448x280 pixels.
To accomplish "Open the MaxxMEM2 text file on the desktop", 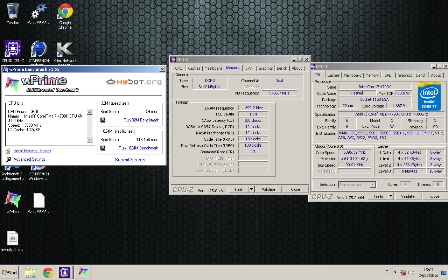I will tap(39, 203).
